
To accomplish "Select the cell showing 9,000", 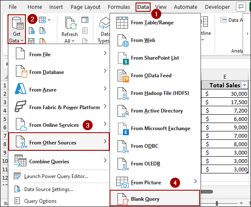I will [225, 127].
